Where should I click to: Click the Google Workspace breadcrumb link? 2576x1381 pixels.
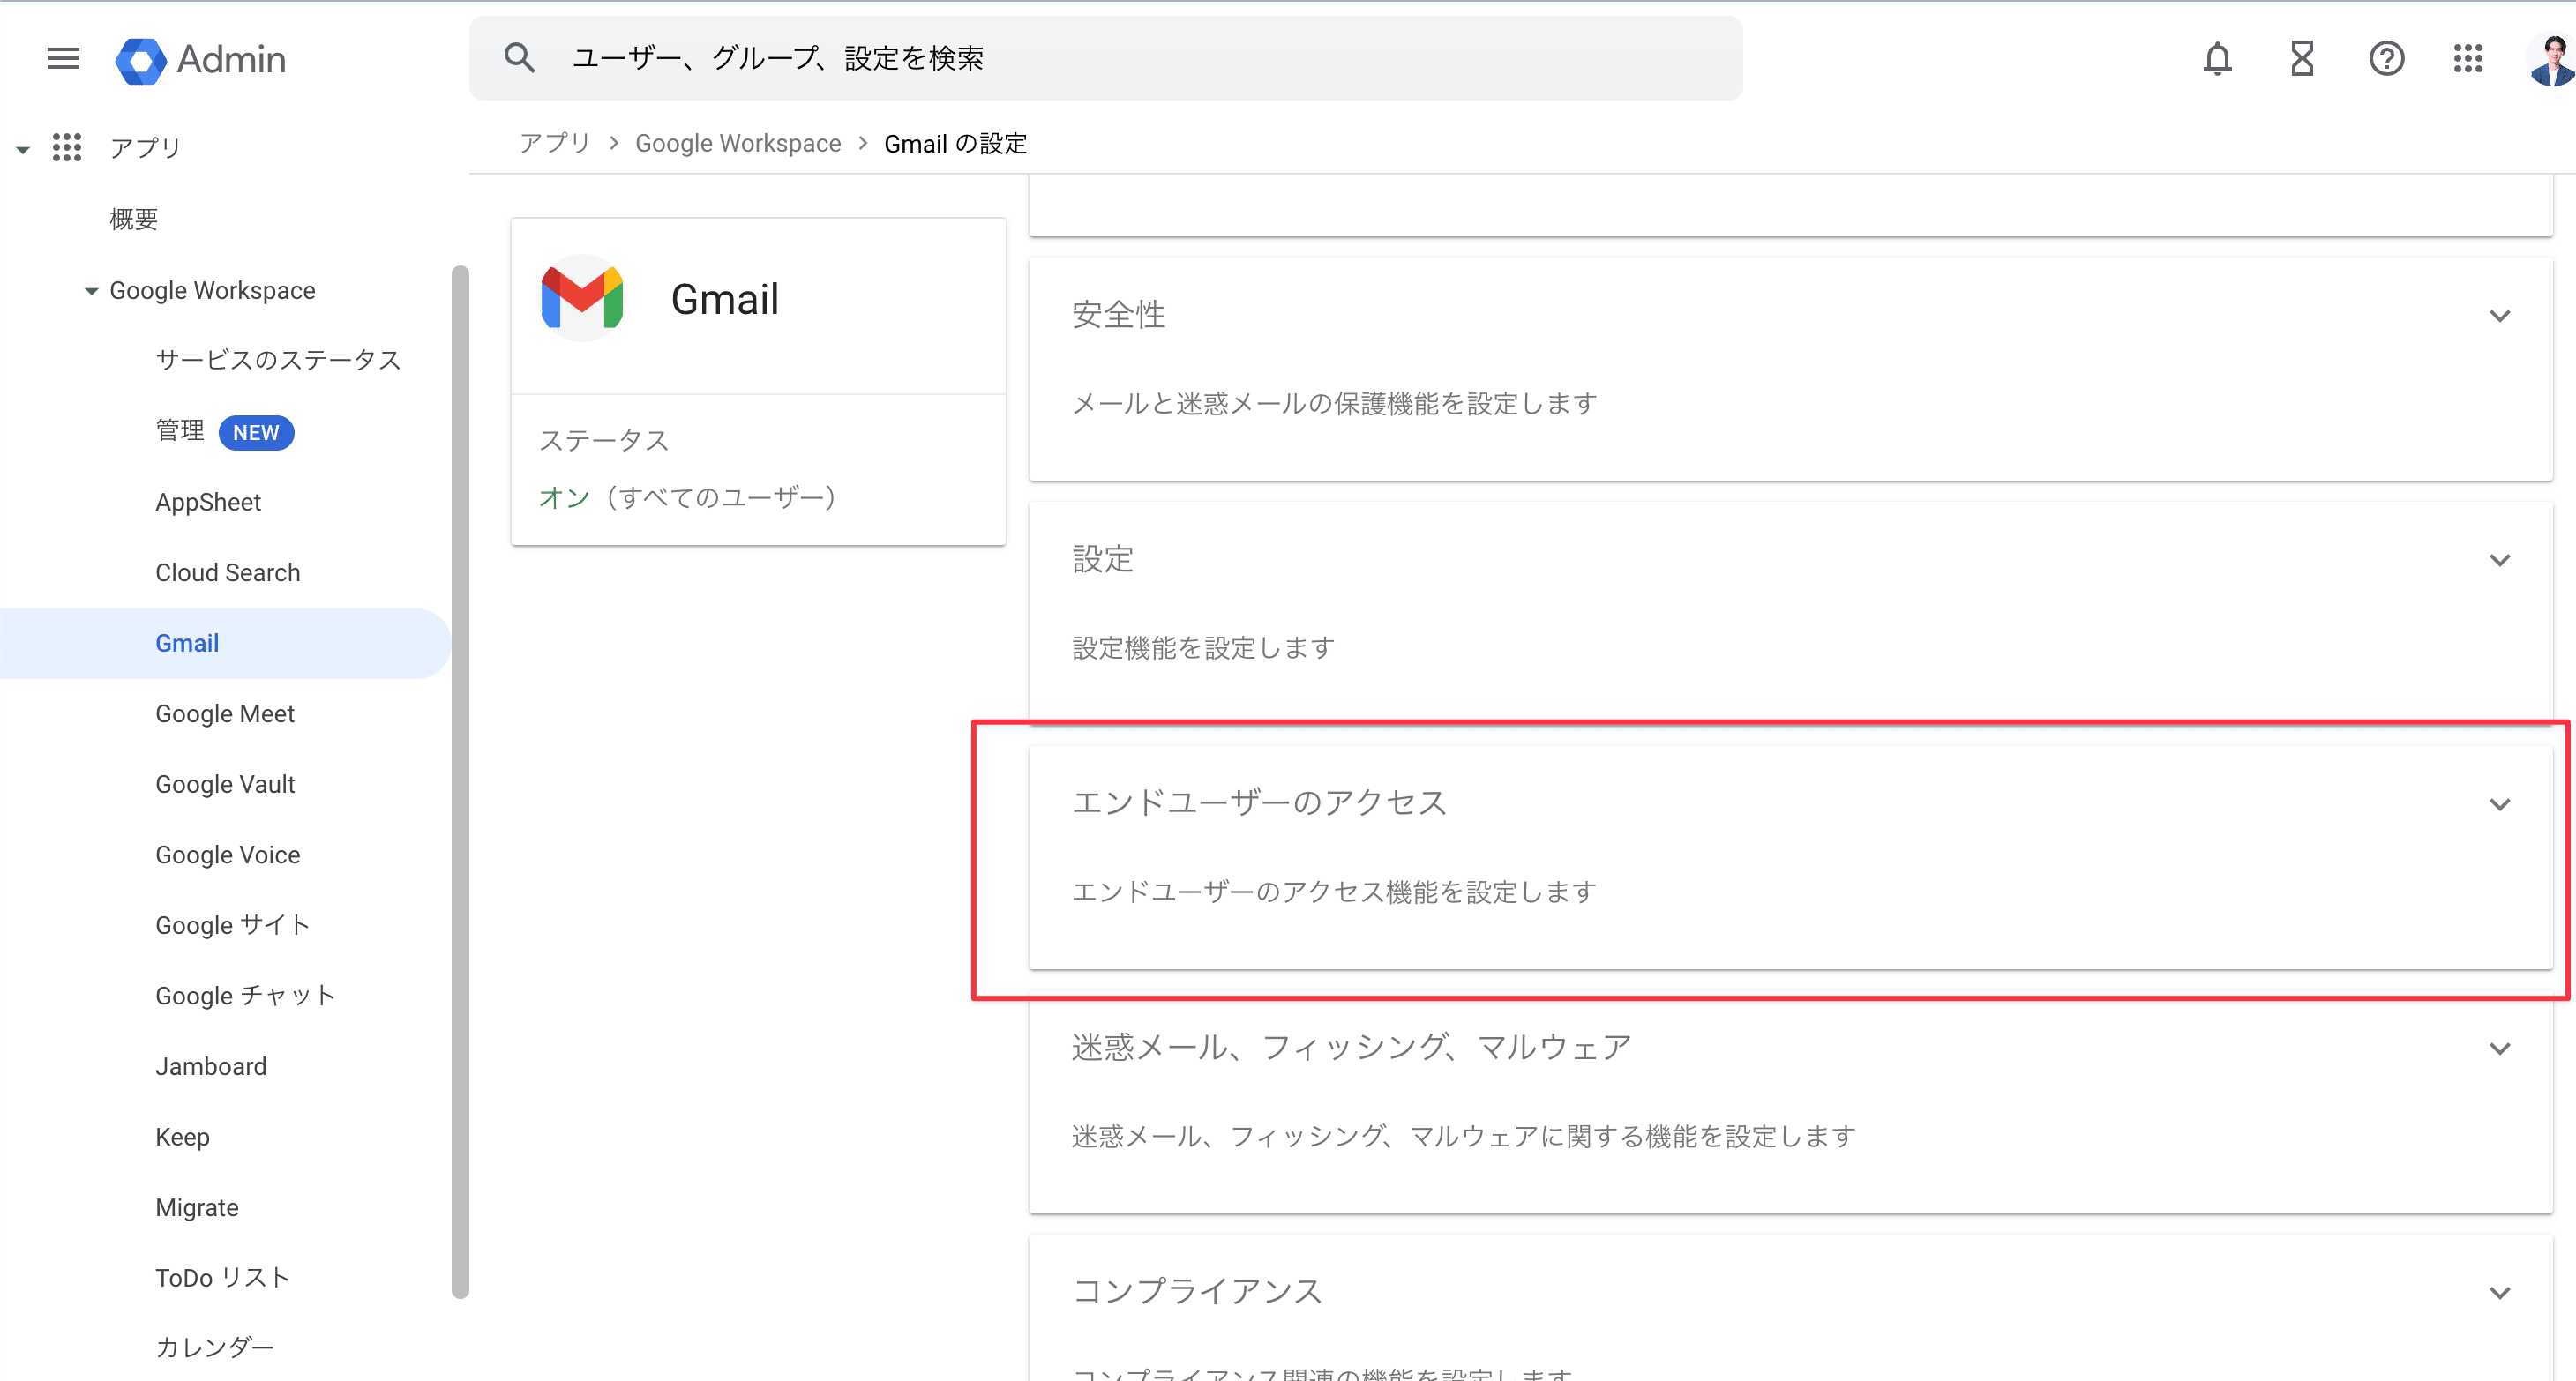738,144
